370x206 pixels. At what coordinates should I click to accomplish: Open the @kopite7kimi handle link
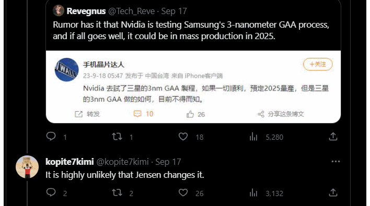click(x=123, y=162)
